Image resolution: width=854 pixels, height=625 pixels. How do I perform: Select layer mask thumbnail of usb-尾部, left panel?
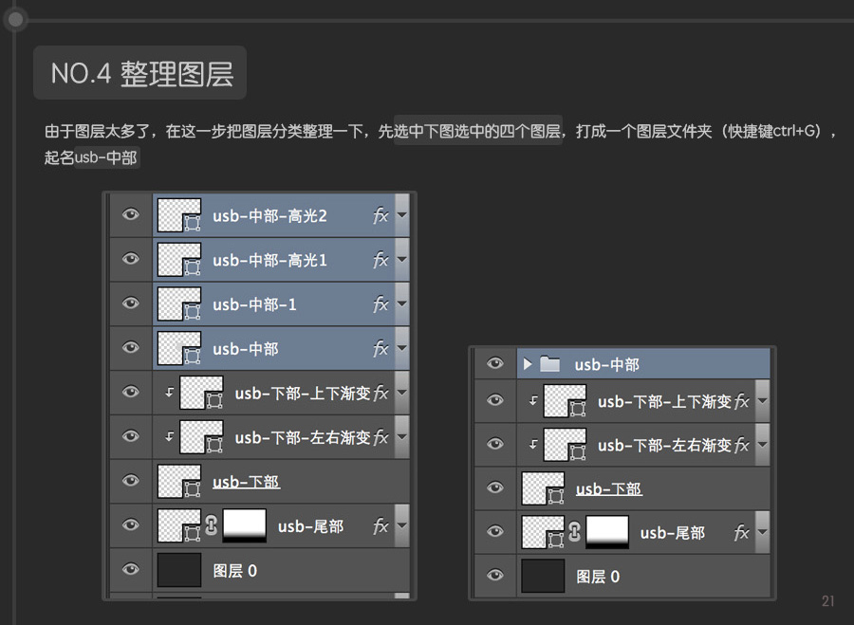tap(245, 525)
